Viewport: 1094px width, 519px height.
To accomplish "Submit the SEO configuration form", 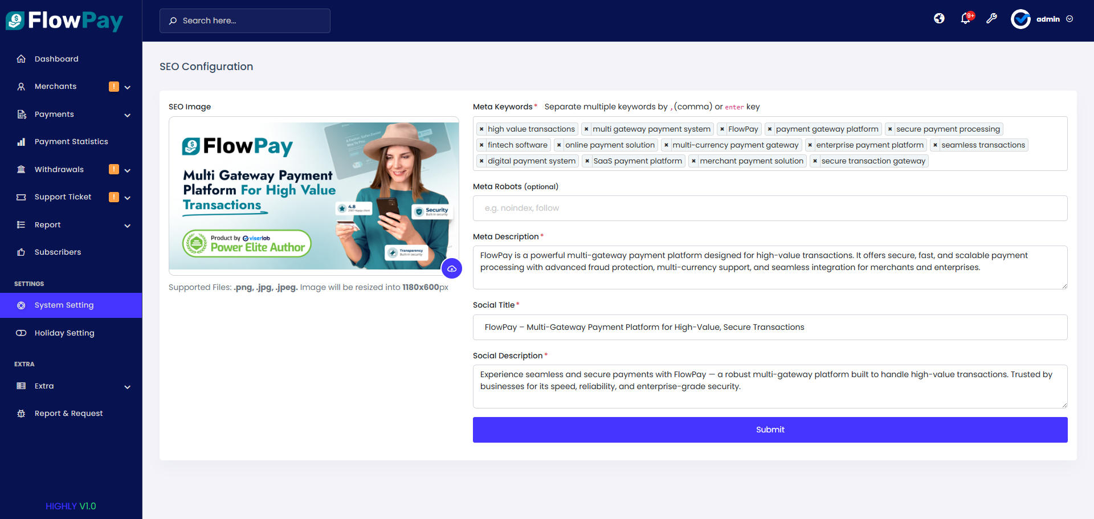I will tap(770, 430).
